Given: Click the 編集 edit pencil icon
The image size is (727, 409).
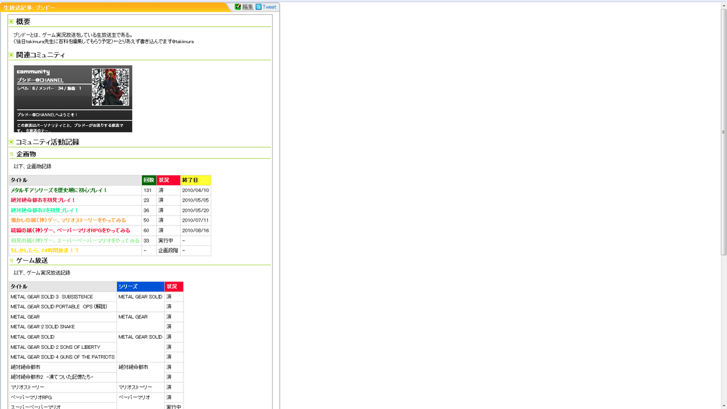Looking at the screenshot, I should 238,7.
